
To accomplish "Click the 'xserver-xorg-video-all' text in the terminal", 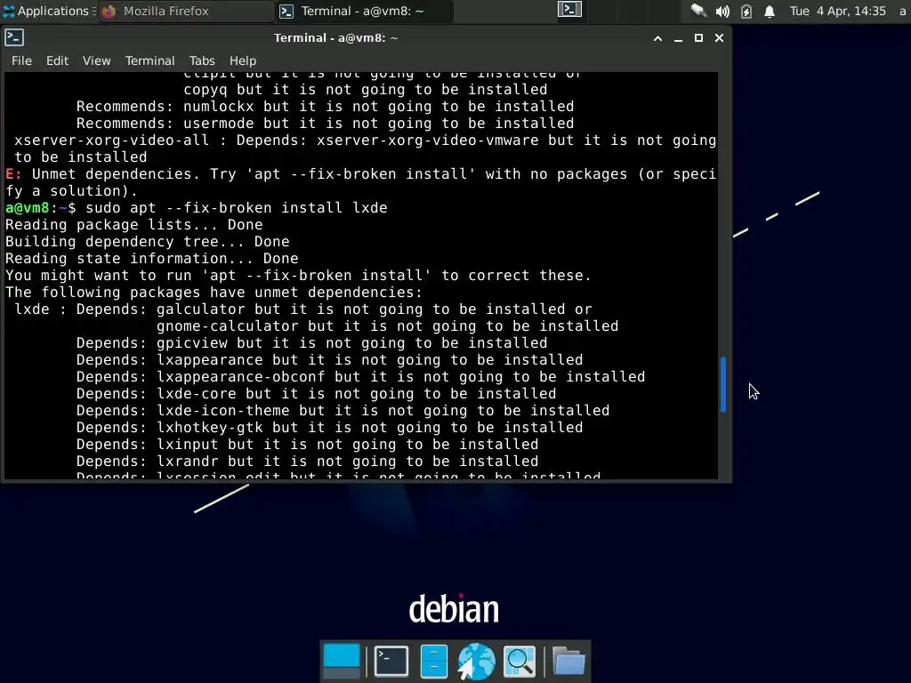I will click(111, 141).
